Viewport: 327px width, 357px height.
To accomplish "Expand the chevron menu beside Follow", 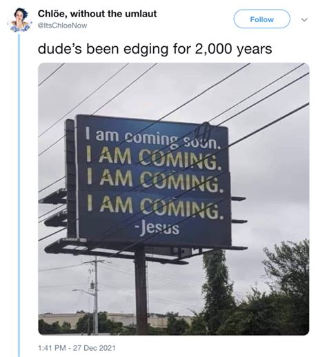I will point(304,20).
